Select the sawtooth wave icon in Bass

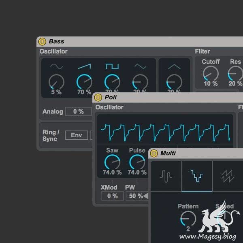click(x=84, y=66)
